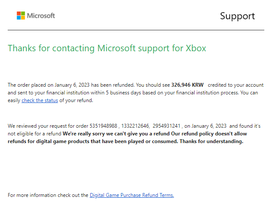Click order number 2954931241

point(166,126)
